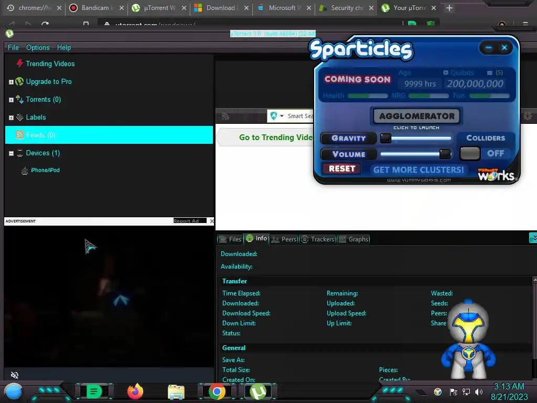Click the 200,000,000 Quibits value
Viewport: 537px width, 403px height.
click(x=475, y=83)
